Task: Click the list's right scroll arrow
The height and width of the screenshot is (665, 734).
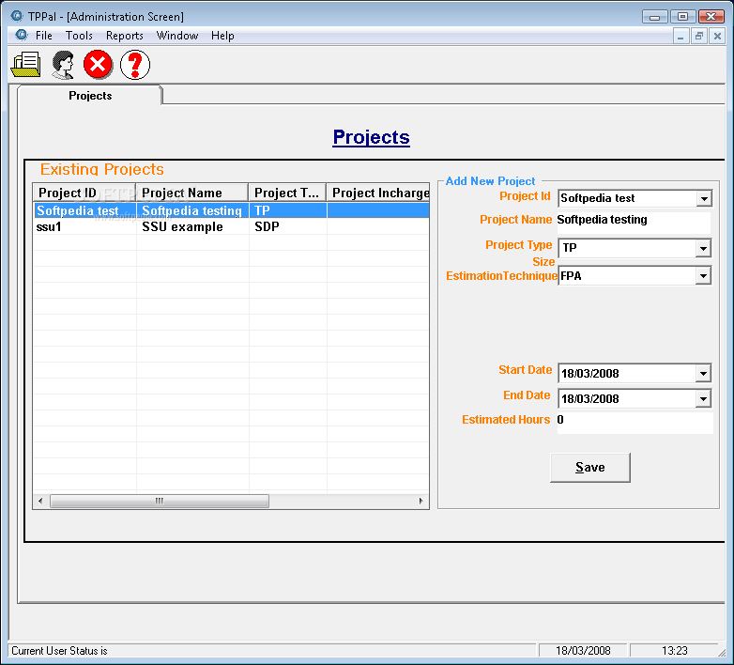Action: click(421, 501)
